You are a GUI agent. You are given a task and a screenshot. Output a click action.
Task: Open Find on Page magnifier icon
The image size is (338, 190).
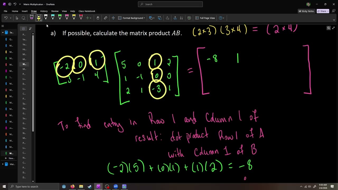click(x=329, y=28)
